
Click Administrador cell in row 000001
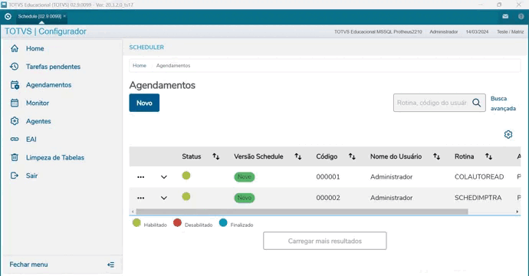pyautogui.click(x=391, y=177)
